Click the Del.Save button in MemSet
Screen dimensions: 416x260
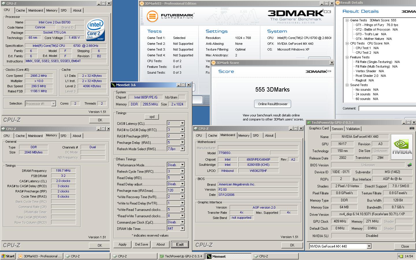pos(142,244)
